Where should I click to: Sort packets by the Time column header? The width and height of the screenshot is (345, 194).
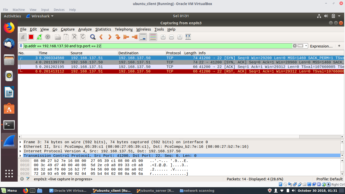click(54, 53)
